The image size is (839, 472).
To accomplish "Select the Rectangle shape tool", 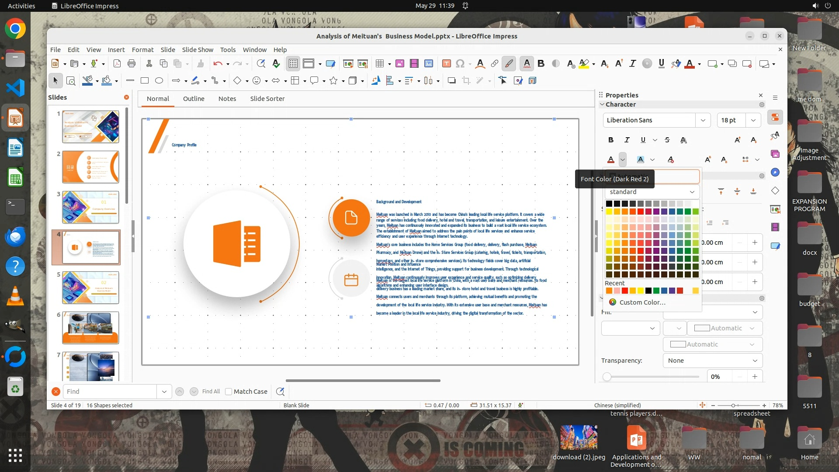I will 145,80.
